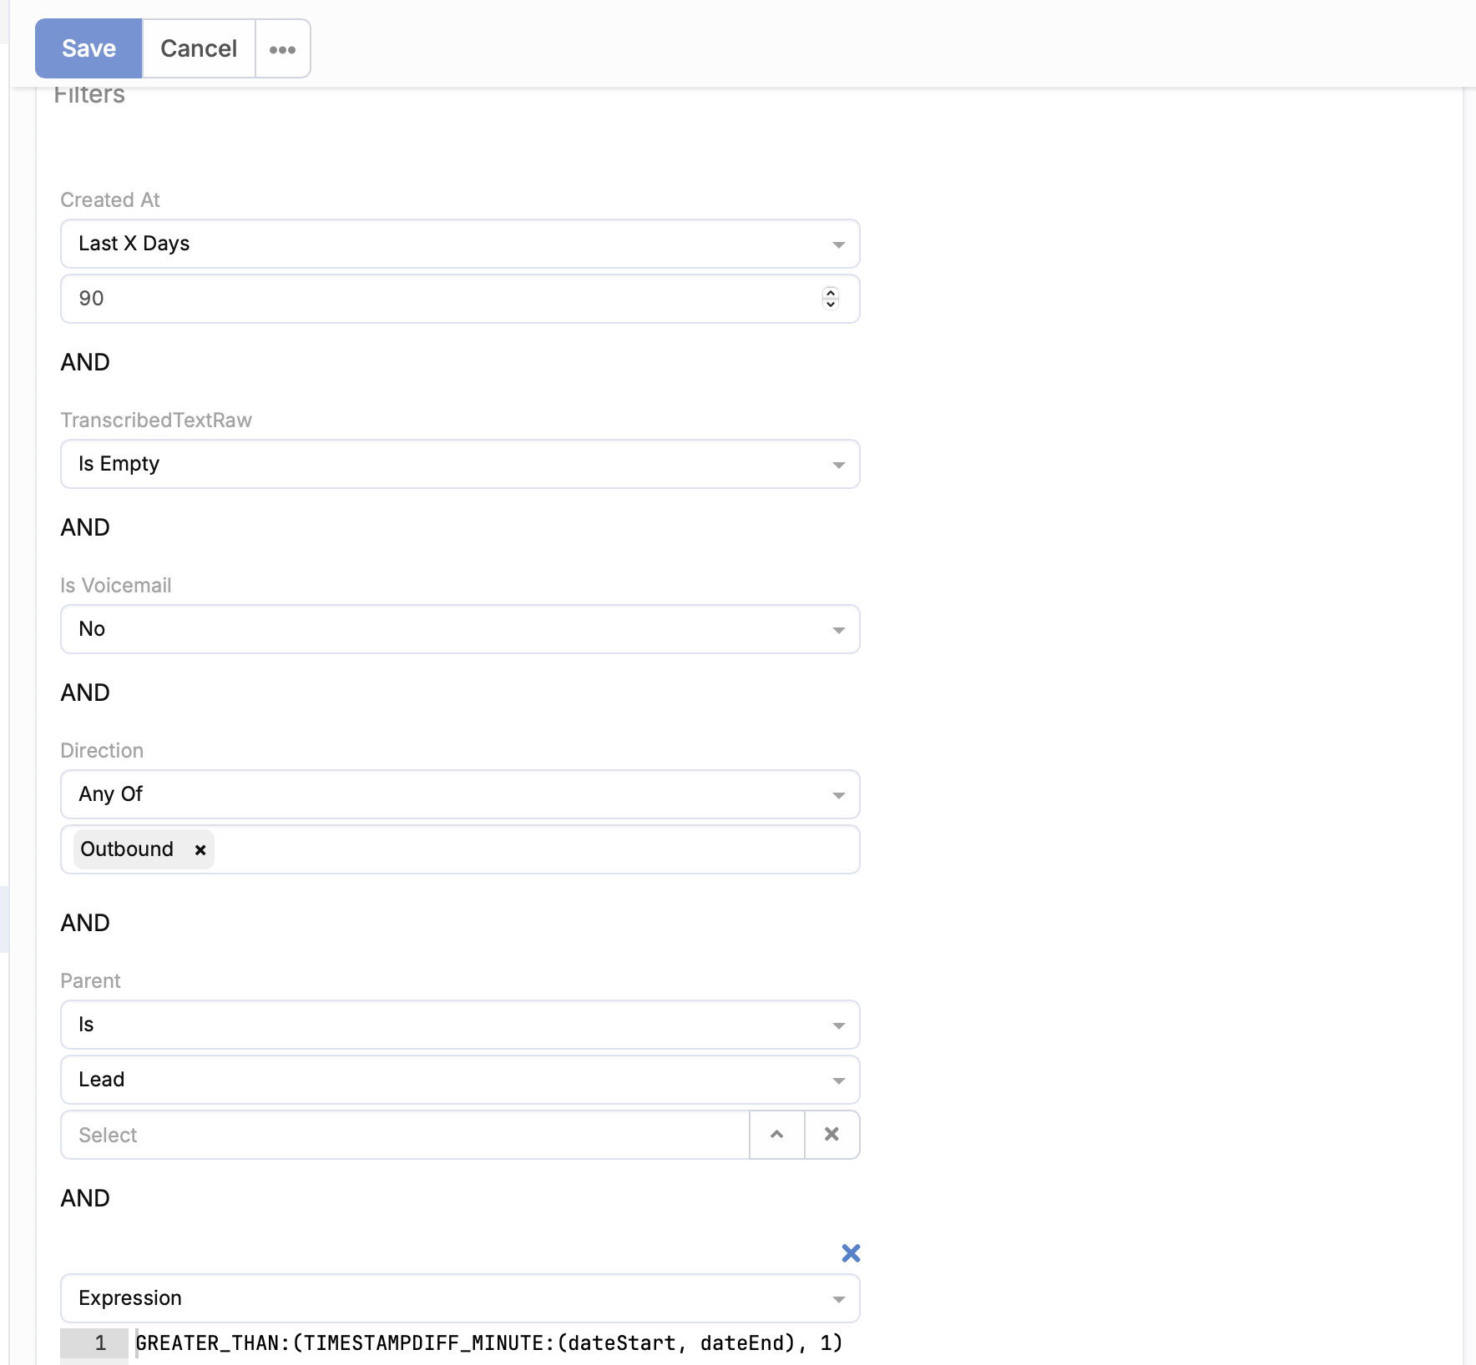
Task: Open the three-dots more actions menu
Action: pos(283,49)
